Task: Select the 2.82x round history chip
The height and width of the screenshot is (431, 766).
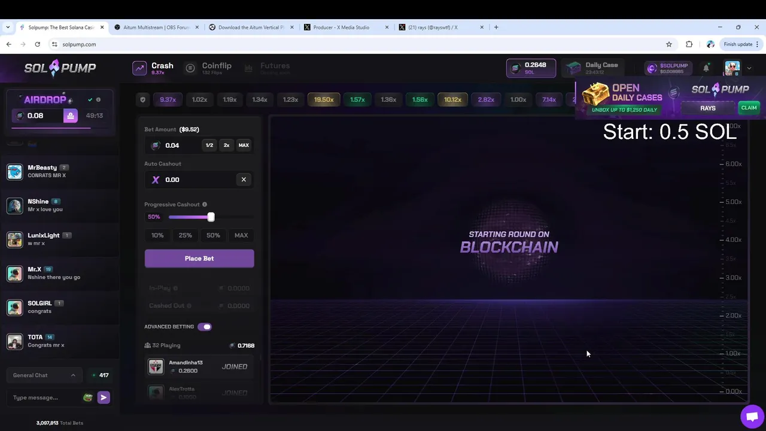Action: [x=486, y=99]
